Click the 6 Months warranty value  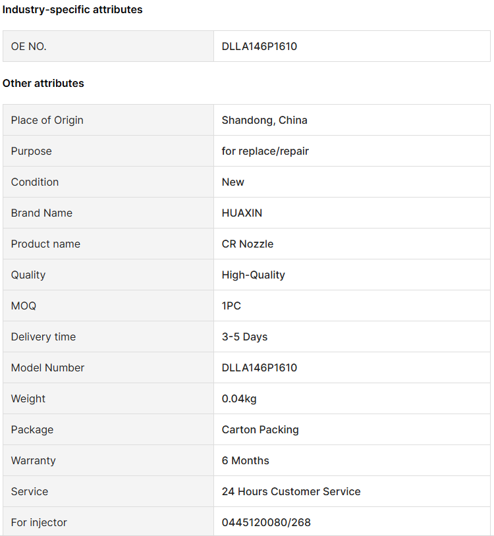[245, 460]
